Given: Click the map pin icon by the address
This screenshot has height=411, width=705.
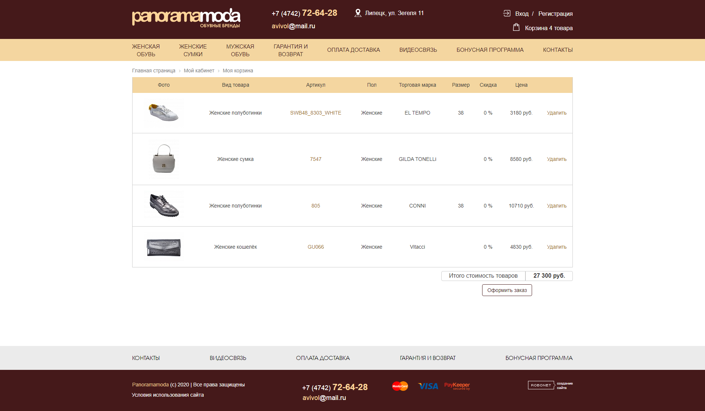Looking at the screenshot, I should [358, 13].
